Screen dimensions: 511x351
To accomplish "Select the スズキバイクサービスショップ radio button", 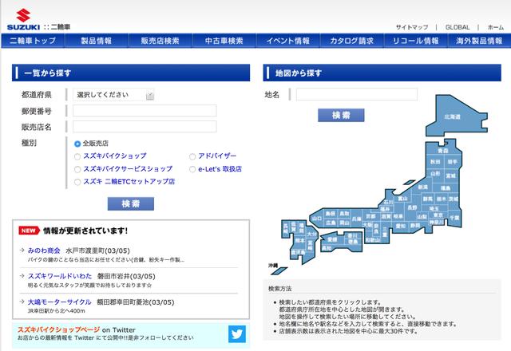I will point(77,169).
